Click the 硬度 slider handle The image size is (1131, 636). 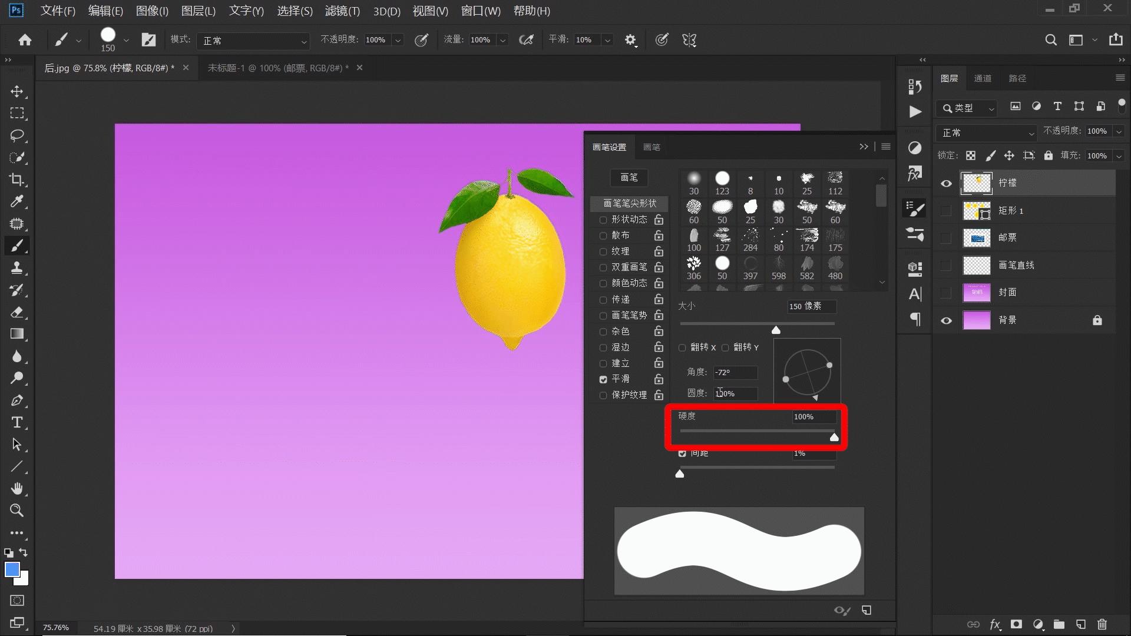pos(834,437)
